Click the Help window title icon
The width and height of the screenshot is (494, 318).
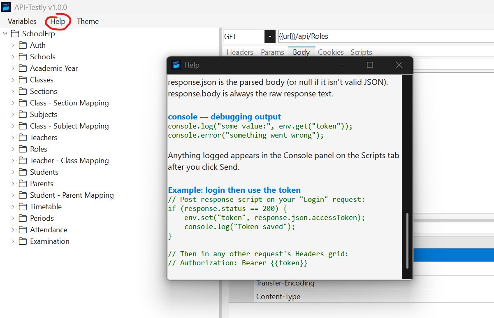(x=176, y=65)
